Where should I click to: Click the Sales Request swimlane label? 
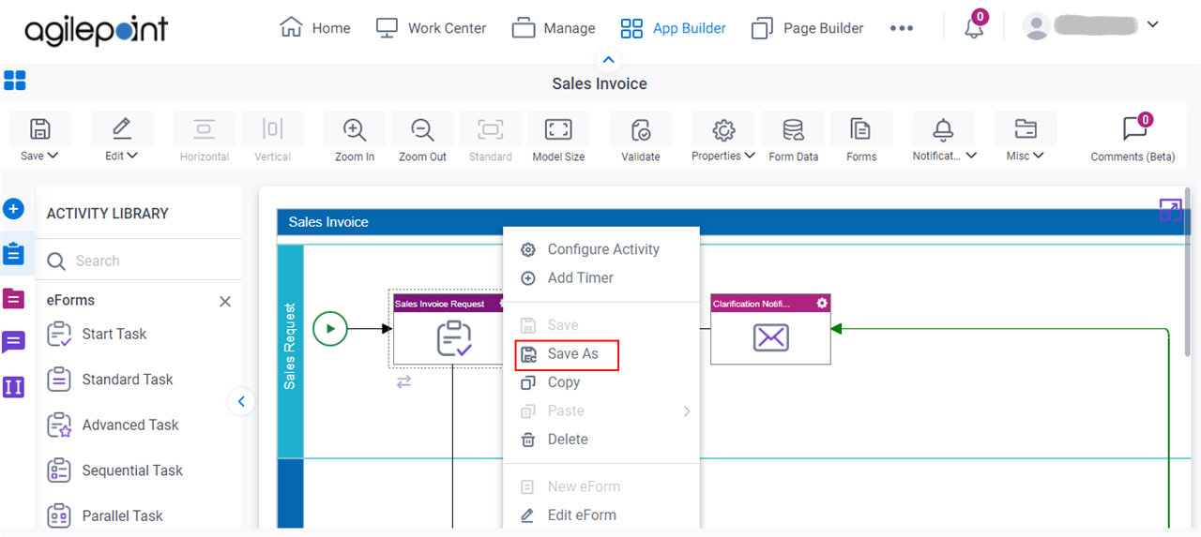[290, 346]
